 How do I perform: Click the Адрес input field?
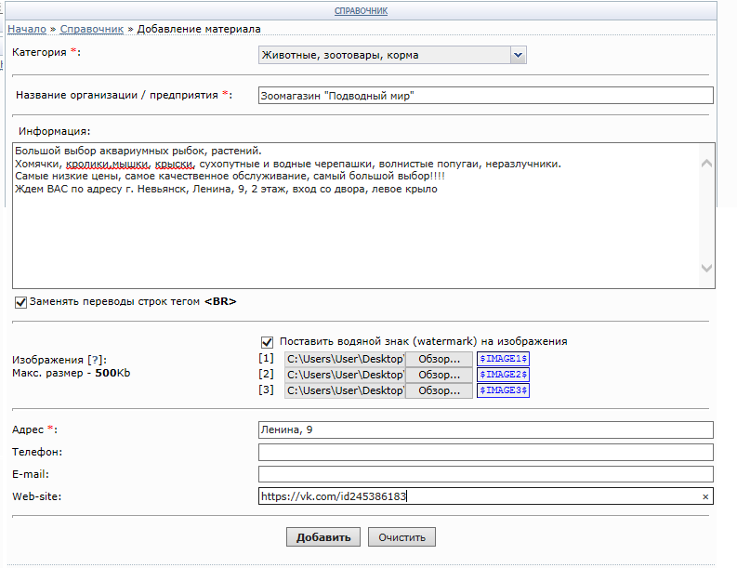[485, 429]
